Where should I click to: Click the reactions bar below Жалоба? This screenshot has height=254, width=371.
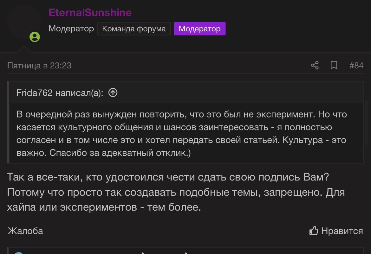pos(185,251)
